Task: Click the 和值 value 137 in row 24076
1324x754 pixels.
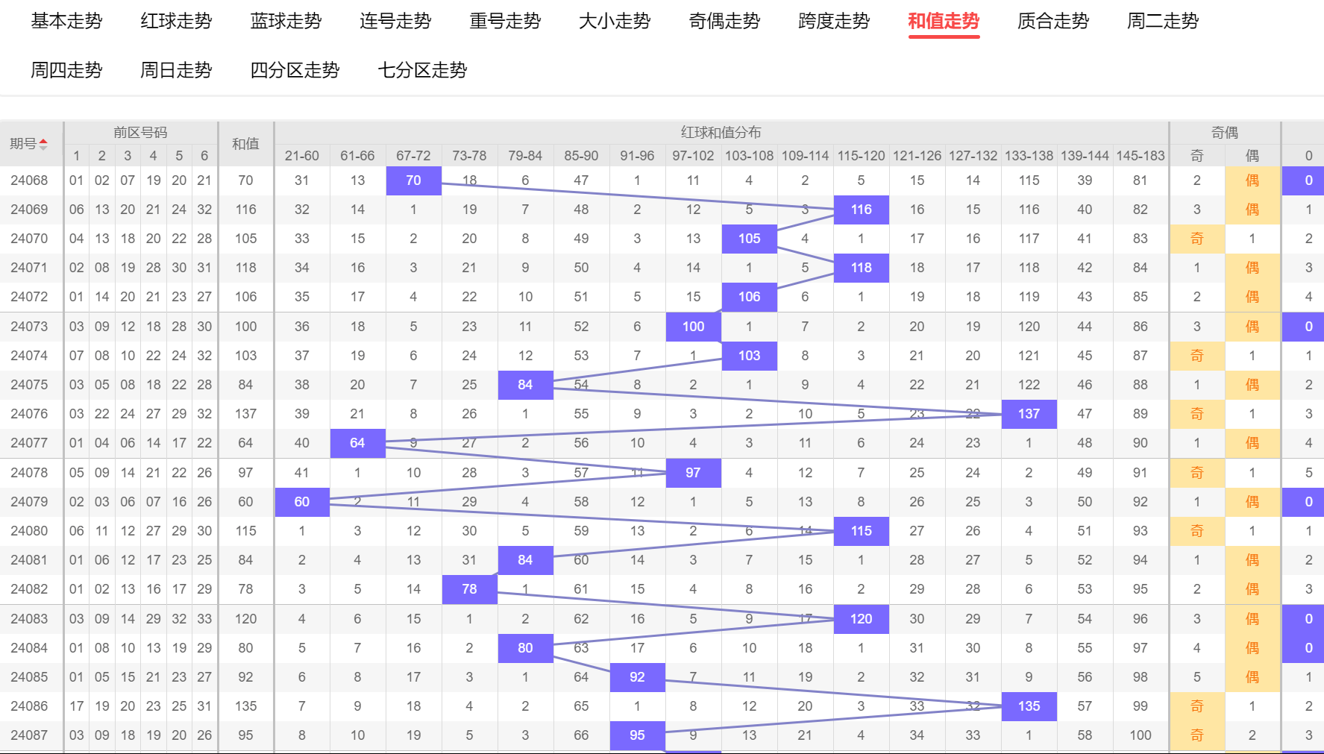Action: [x=245, y=414]
